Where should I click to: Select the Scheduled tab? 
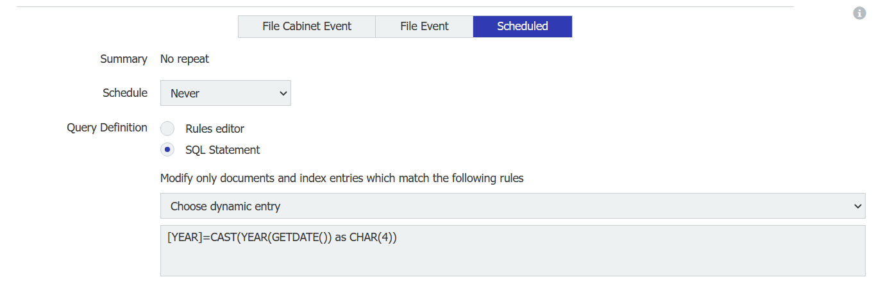tap(522, 26)
